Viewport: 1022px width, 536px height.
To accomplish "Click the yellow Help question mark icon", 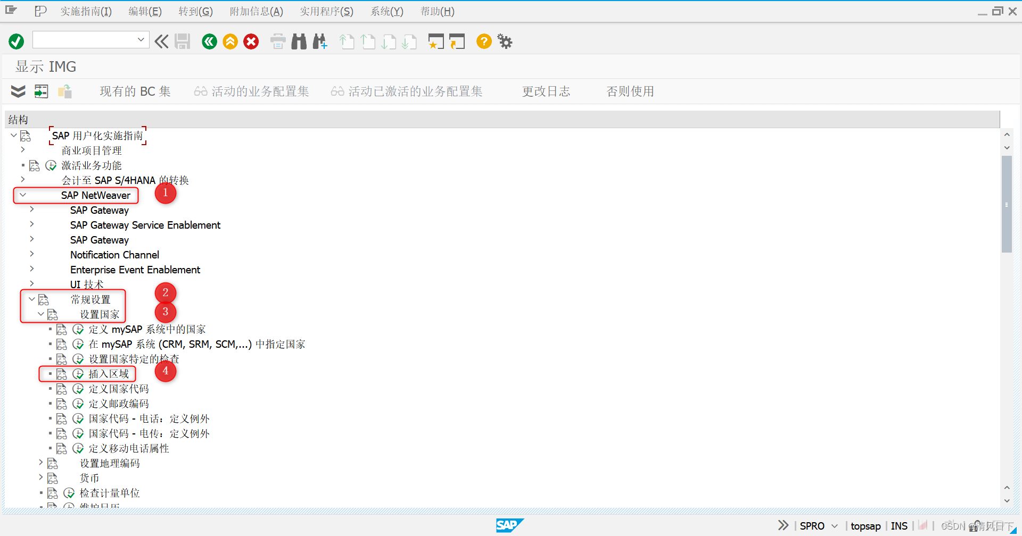I will 484,41.
